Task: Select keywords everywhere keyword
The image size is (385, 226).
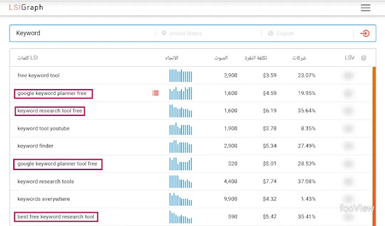Action: [x=43, y=199]
